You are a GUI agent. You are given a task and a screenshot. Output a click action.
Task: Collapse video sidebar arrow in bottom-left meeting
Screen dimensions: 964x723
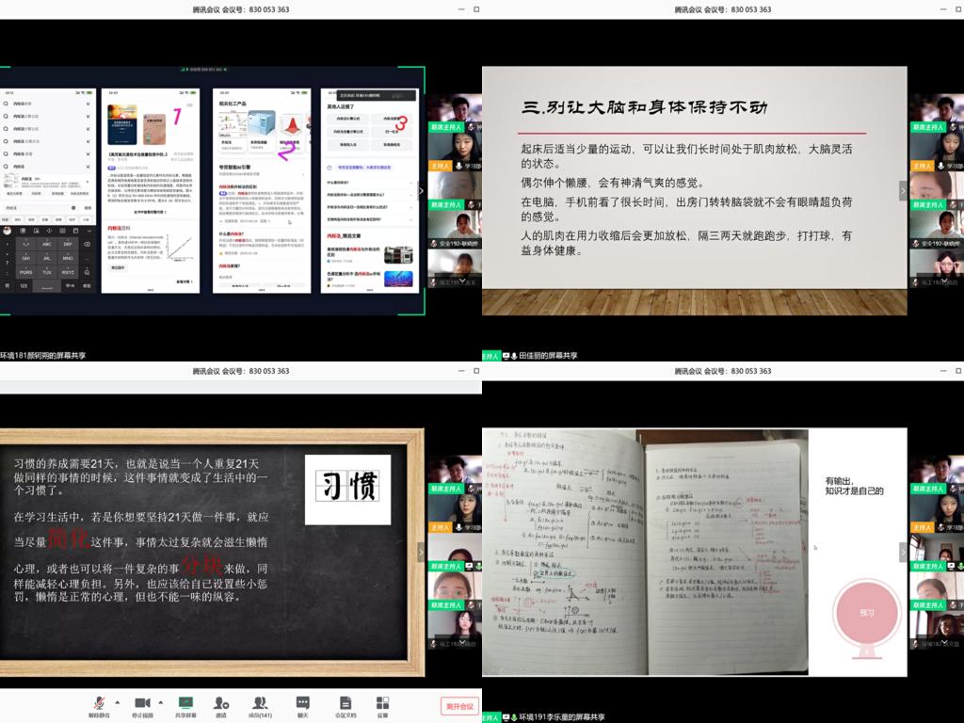(x=421, y=552)
